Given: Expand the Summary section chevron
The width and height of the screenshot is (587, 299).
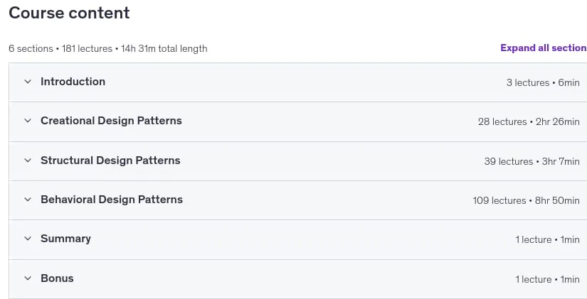Looking at the screenshot, I should click(x=28, y=239).
